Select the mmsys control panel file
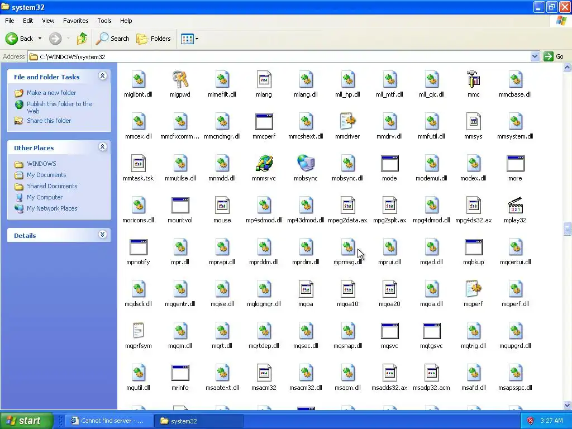Viewport: 572px width, 429px height. pyautogui.click(x=474, y=121)
